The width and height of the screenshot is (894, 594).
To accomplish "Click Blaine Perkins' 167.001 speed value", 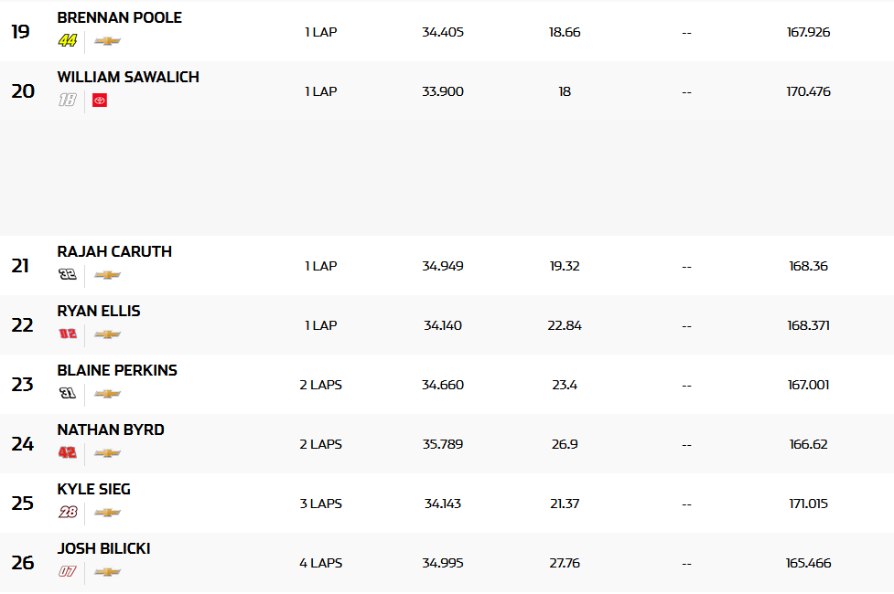I will coord(808,385).
